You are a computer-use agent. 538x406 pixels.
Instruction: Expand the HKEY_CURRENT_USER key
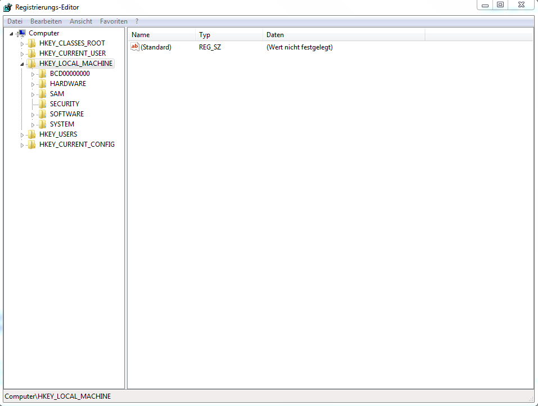22,53
